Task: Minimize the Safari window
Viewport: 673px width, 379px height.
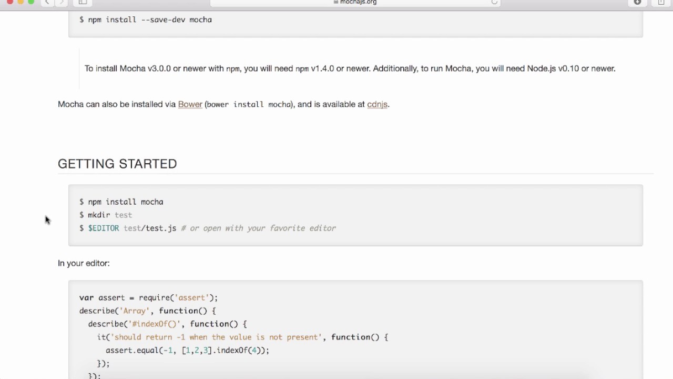Action: [x=21, y=2]
